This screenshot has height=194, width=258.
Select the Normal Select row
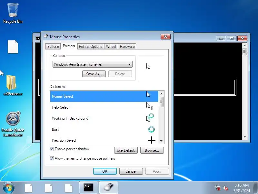pyautogui.click(x=104, y=96)
